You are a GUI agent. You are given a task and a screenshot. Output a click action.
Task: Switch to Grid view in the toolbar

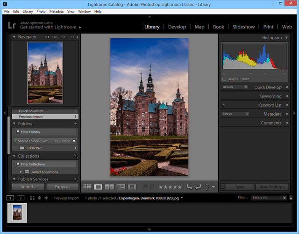point(87,187)
